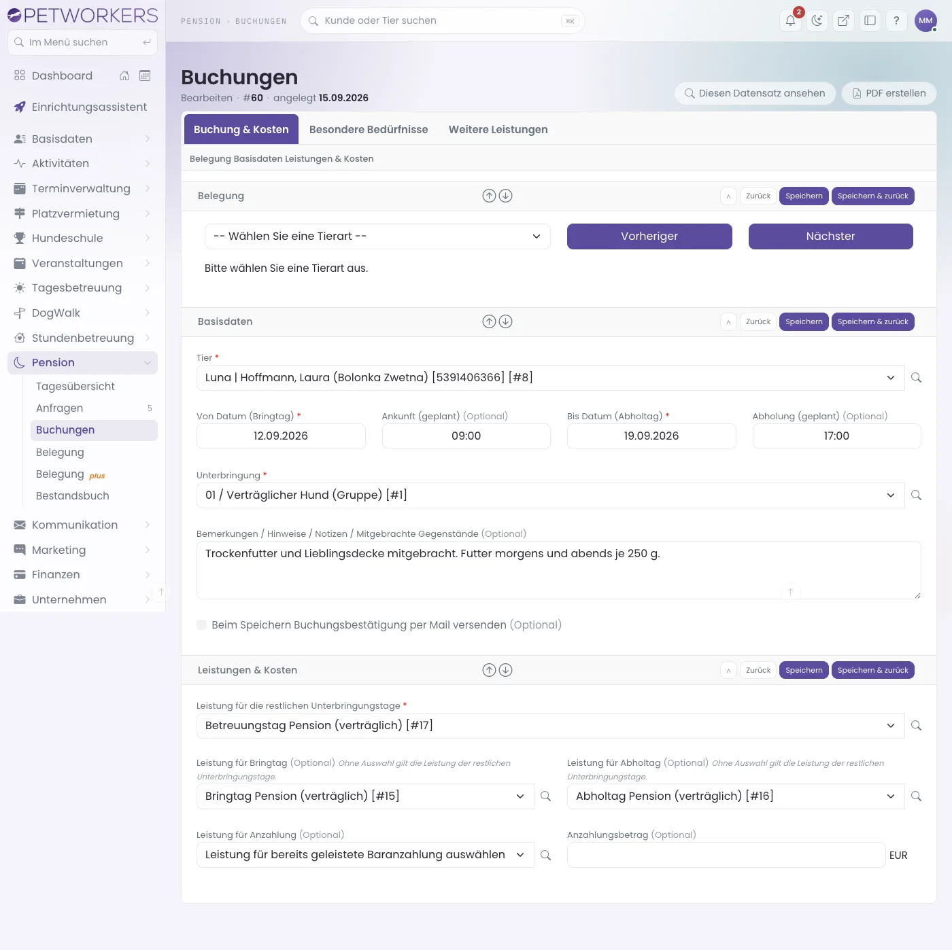Click magnifier next to Bringtag Pension dropdown
The width and height of the screenshot is (952, 950).
point(545,796)
